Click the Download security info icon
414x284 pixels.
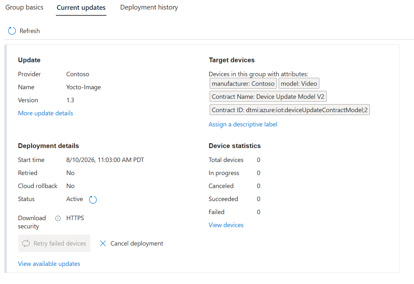coord(58,218)
